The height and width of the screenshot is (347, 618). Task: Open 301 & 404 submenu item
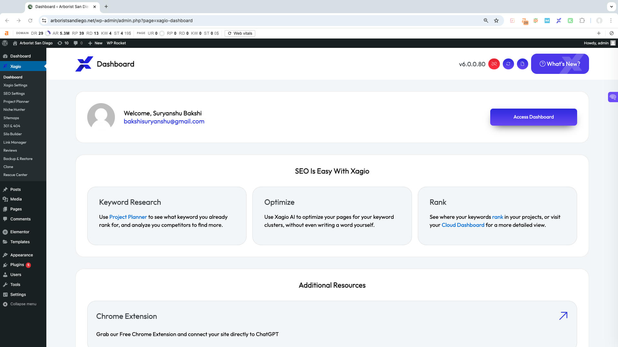12,126
